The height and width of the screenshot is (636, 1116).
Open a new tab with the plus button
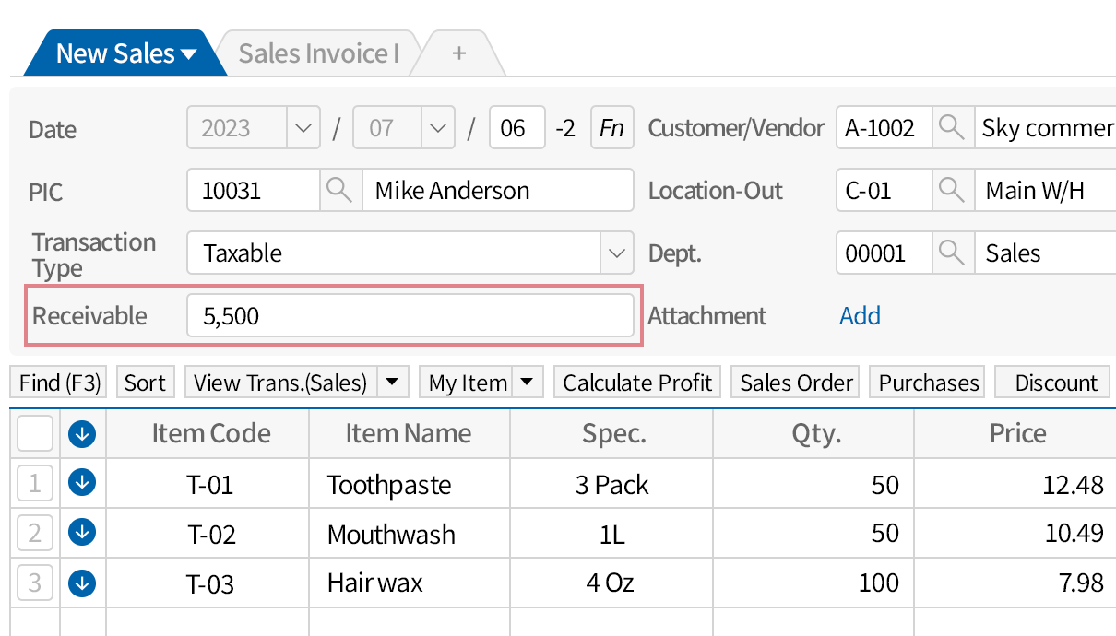pos(458,53)
